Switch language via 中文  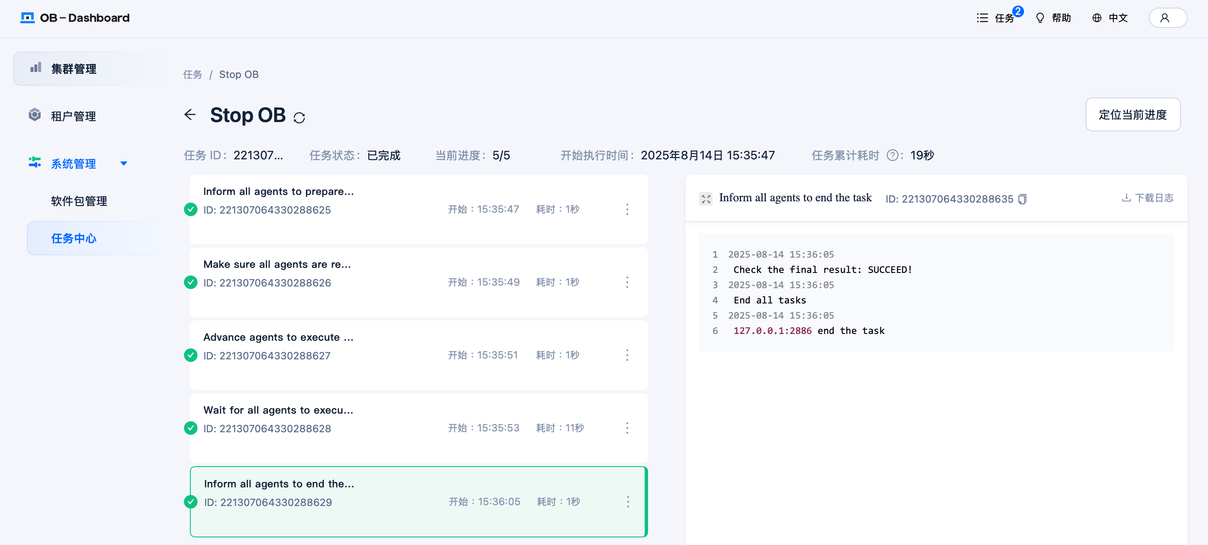click(1118, 18)
